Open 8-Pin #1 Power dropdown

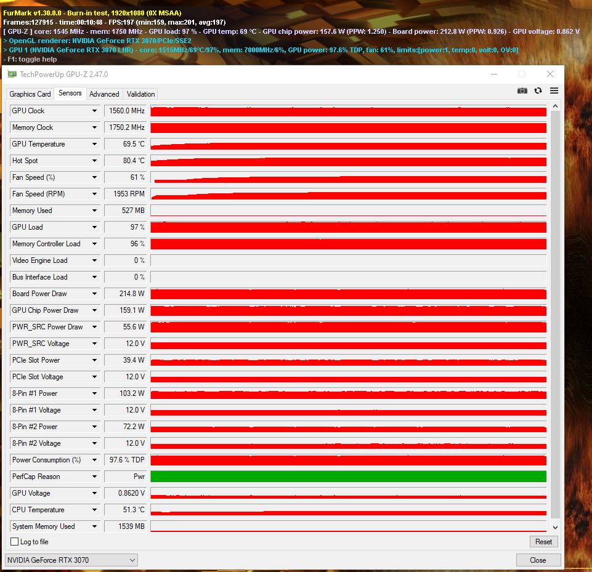click(x=94, y=393)
